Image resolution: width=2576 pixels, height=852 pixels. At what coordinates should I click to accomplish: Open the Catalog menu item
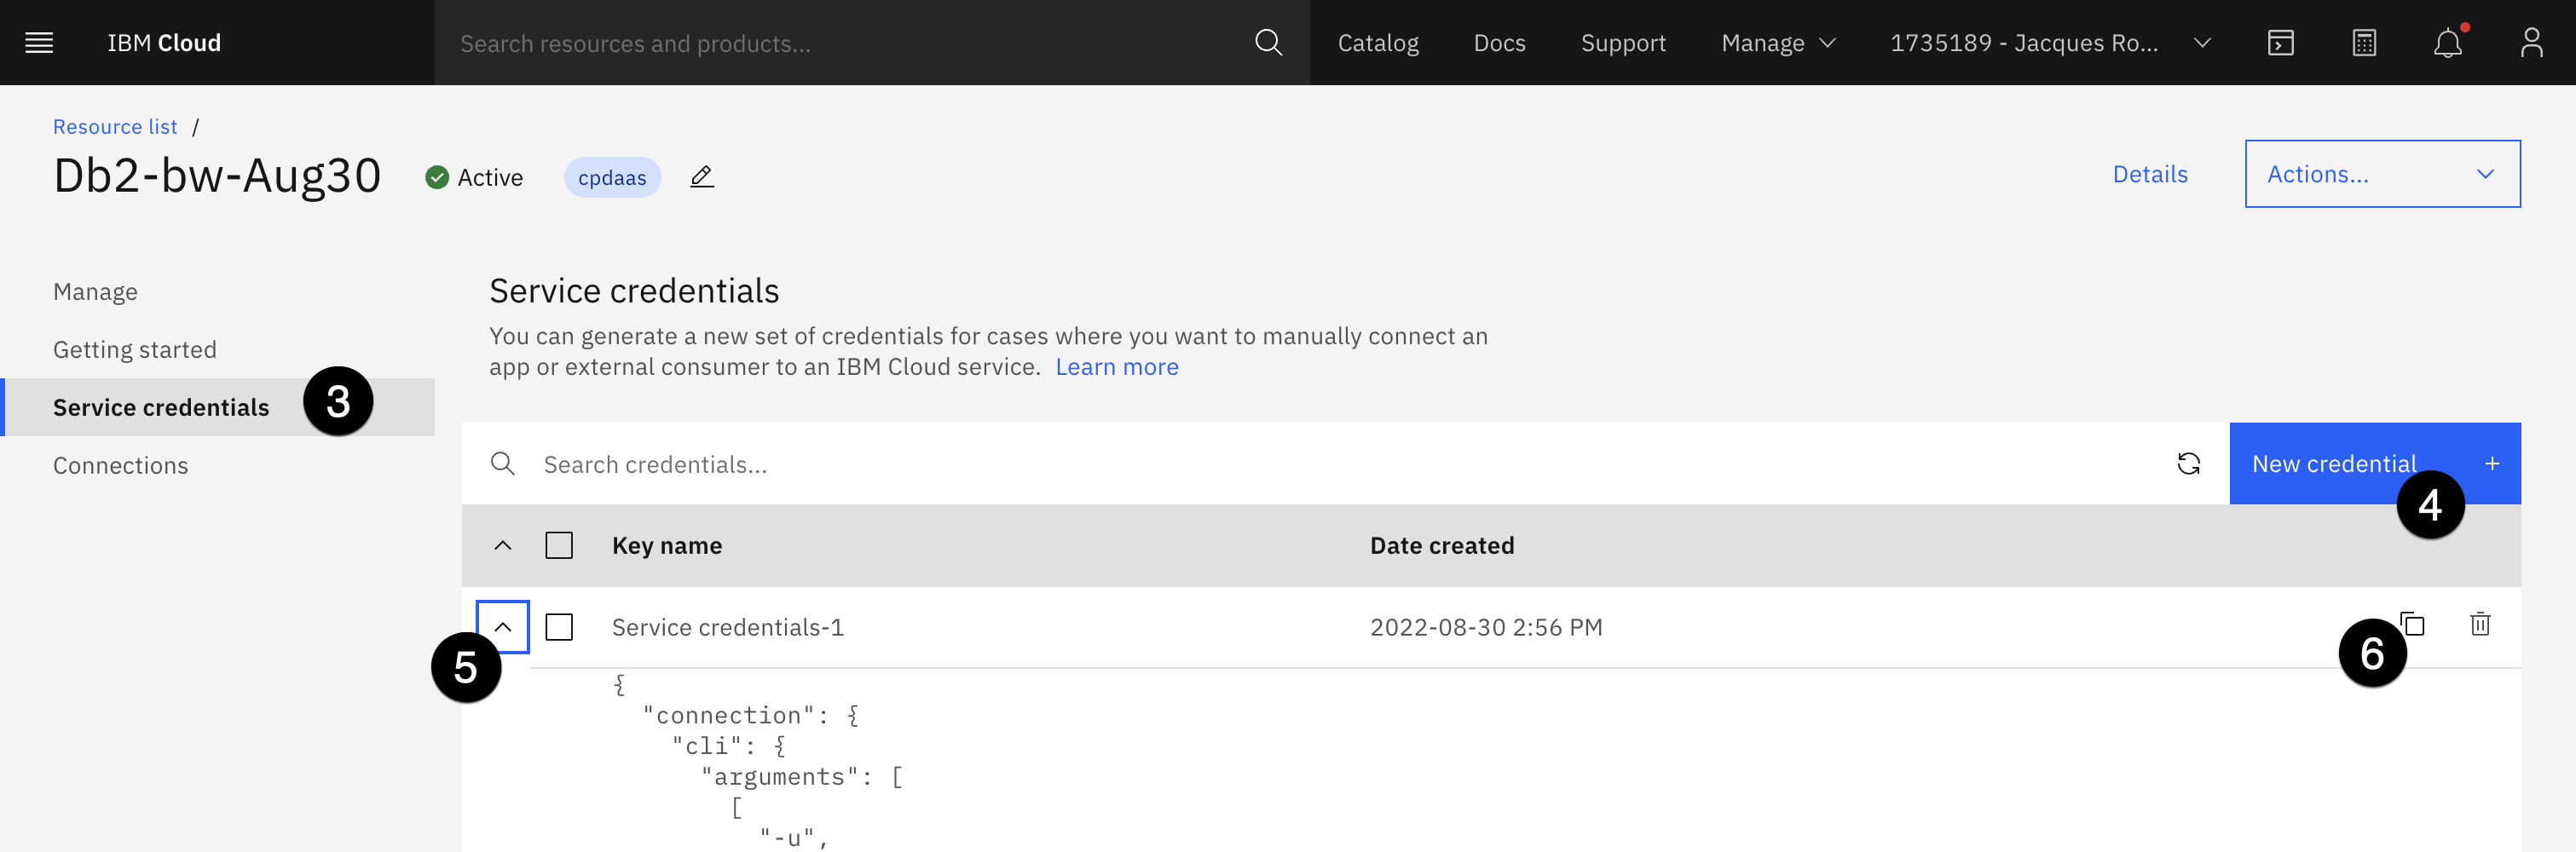(x=1378, y=43)
